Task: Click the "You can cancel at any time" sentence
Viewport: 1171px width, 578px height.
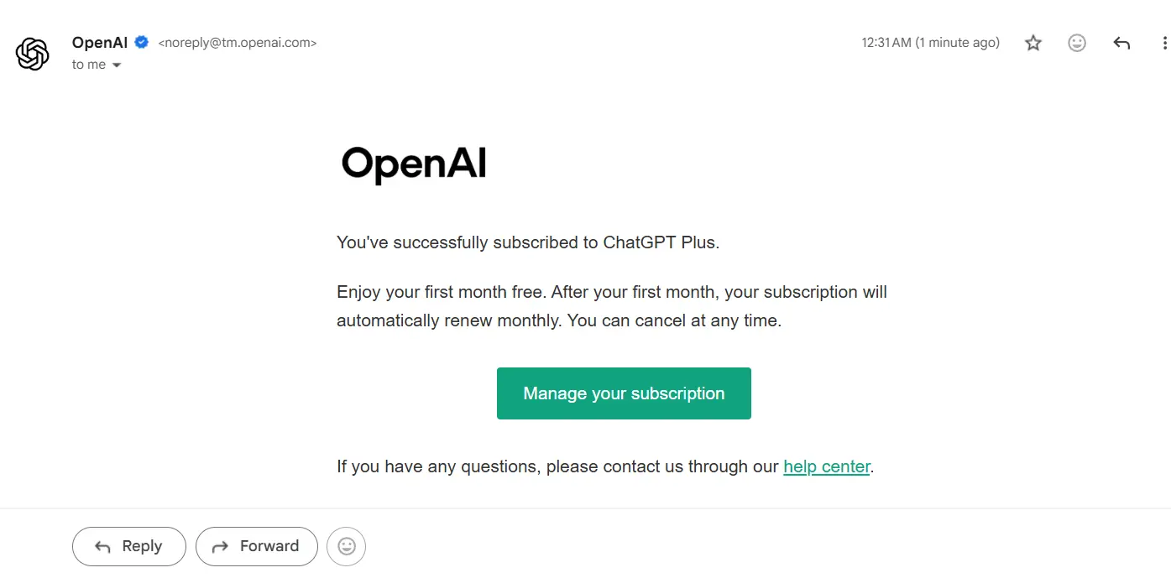Action: tap(674, 320)
